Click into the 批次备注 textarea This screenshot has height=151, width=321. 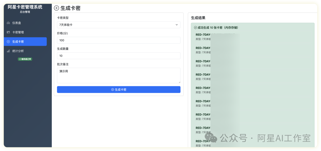(119, 75)
